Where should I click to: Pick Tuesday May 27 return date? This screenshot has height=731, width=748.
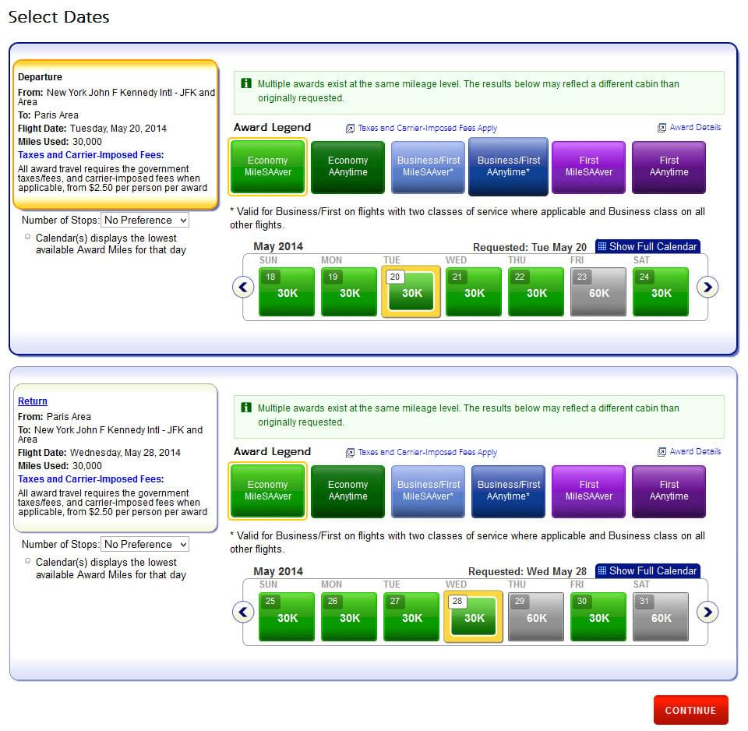click(411, 616)
